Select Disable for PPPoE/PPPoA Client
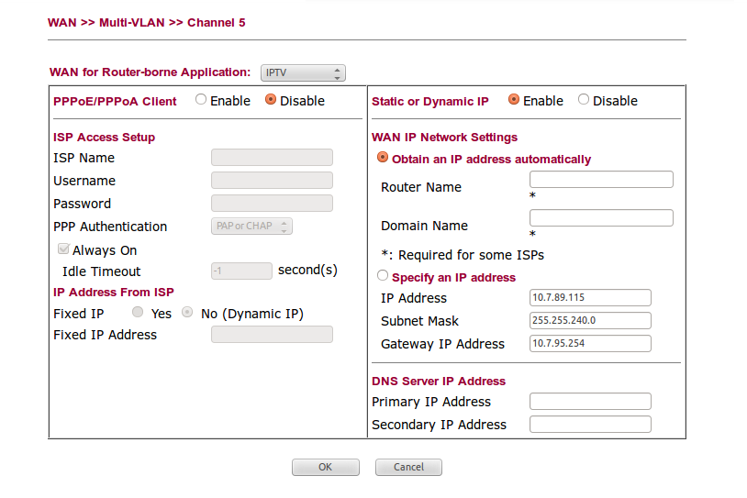Image resolution: width=747 pixels, height=498 pixels. pos(271,100)
